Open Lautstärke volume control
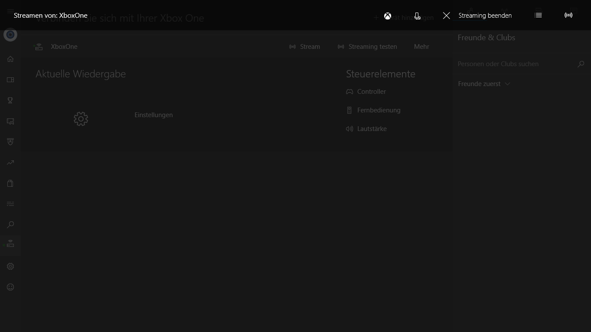Image resolution: width=591 pixels, height=332 pixels. 366,129
